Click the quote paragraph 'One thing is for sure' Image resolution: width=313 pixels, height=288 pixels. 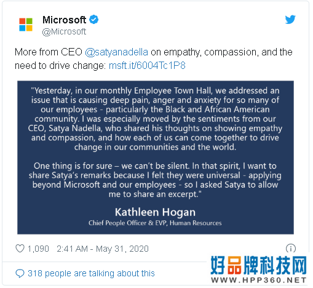pyautogui.click(x=155, y=180)
